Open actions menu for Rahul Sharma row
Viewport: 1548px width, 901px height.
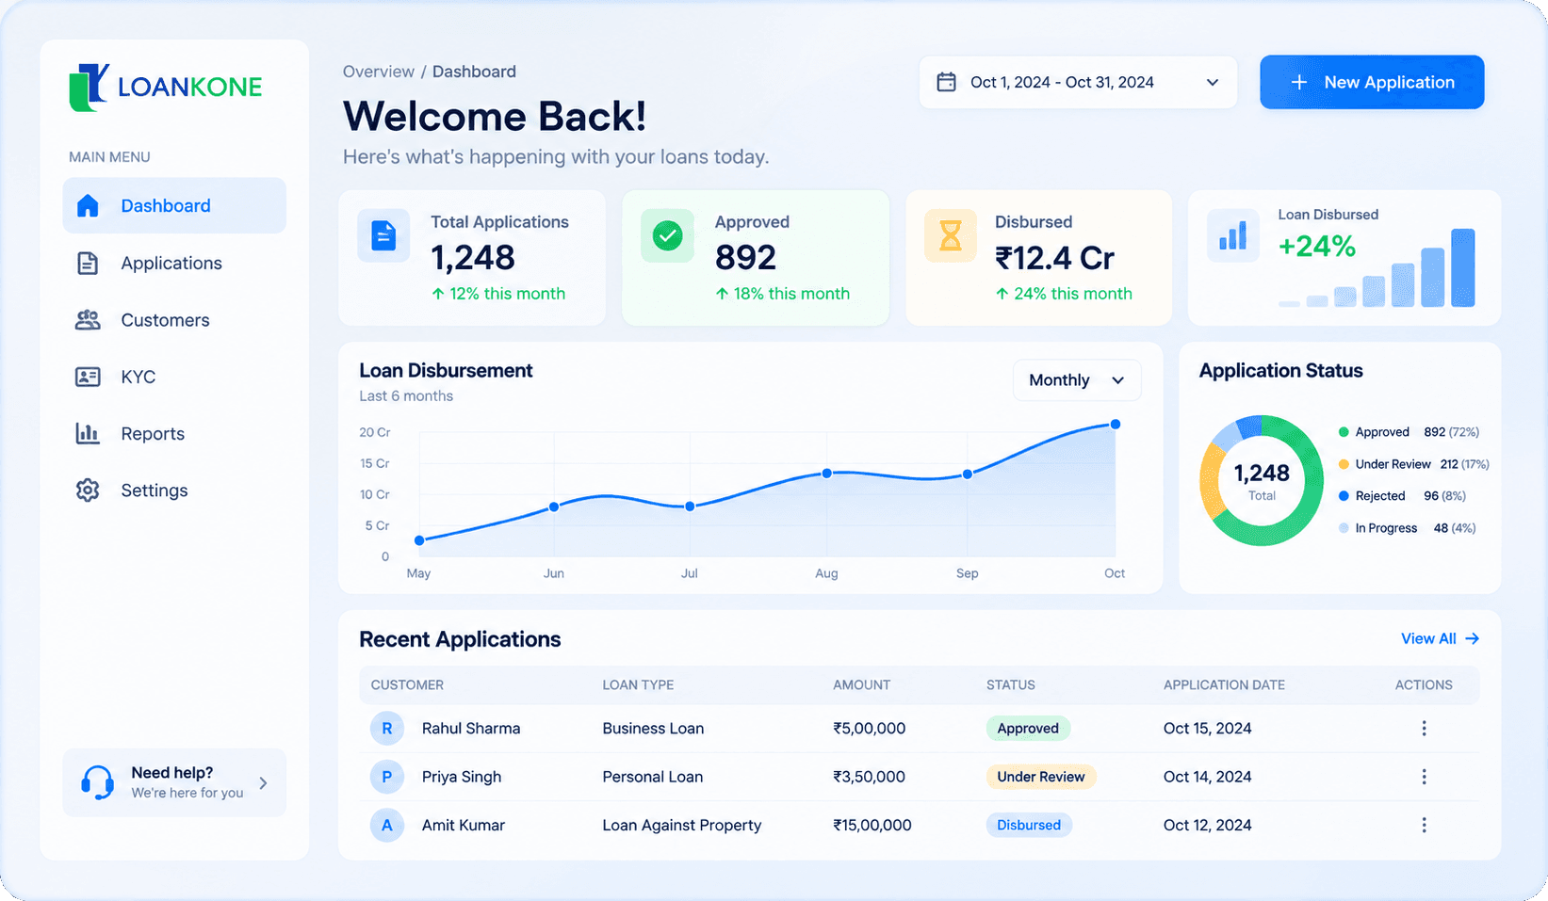[1424, 728]
